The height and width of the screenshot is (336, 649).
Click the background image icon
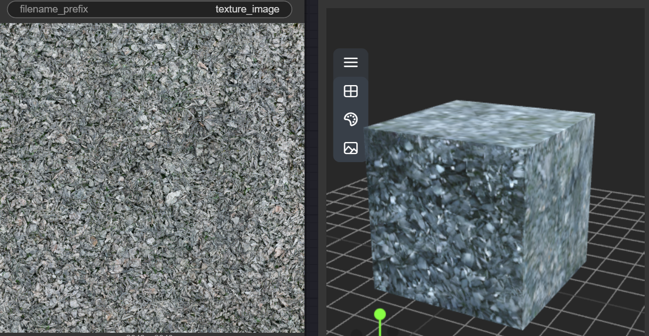pos(351,147)
